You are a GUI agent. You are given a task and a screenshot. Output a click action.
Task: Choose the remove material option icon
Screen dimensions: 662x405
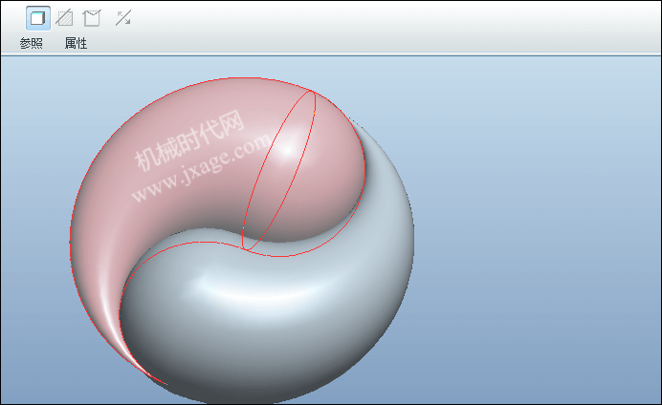[64, 18]
